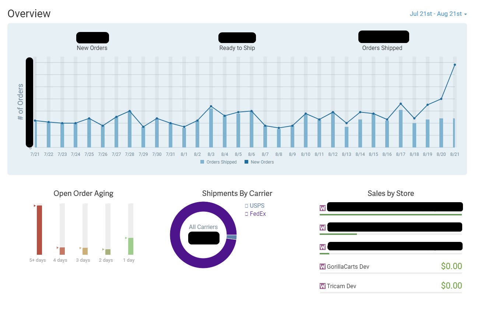This screenshot has height=311, width=488.
Task: Toggle the Orders Shipped series legend label
Action: [221, 162]
